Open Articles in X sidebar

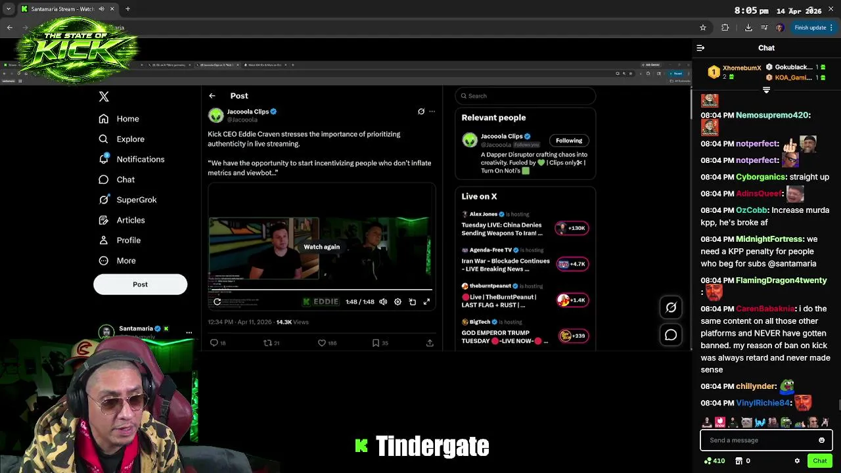[122, 220]
